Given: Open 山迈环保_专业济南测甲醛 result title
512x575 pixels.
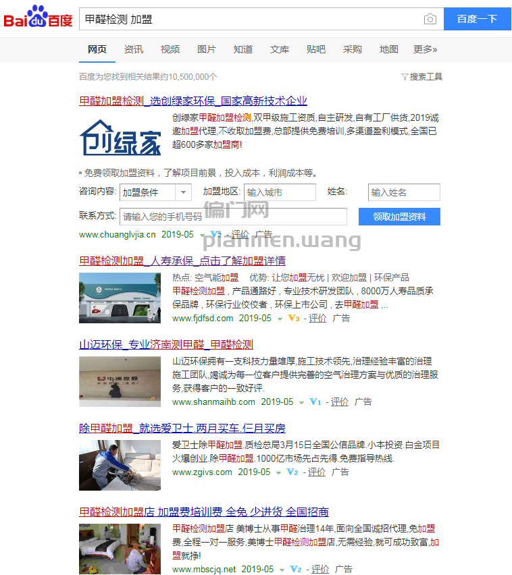Looking at the screenshot, I should click(166, 344).
